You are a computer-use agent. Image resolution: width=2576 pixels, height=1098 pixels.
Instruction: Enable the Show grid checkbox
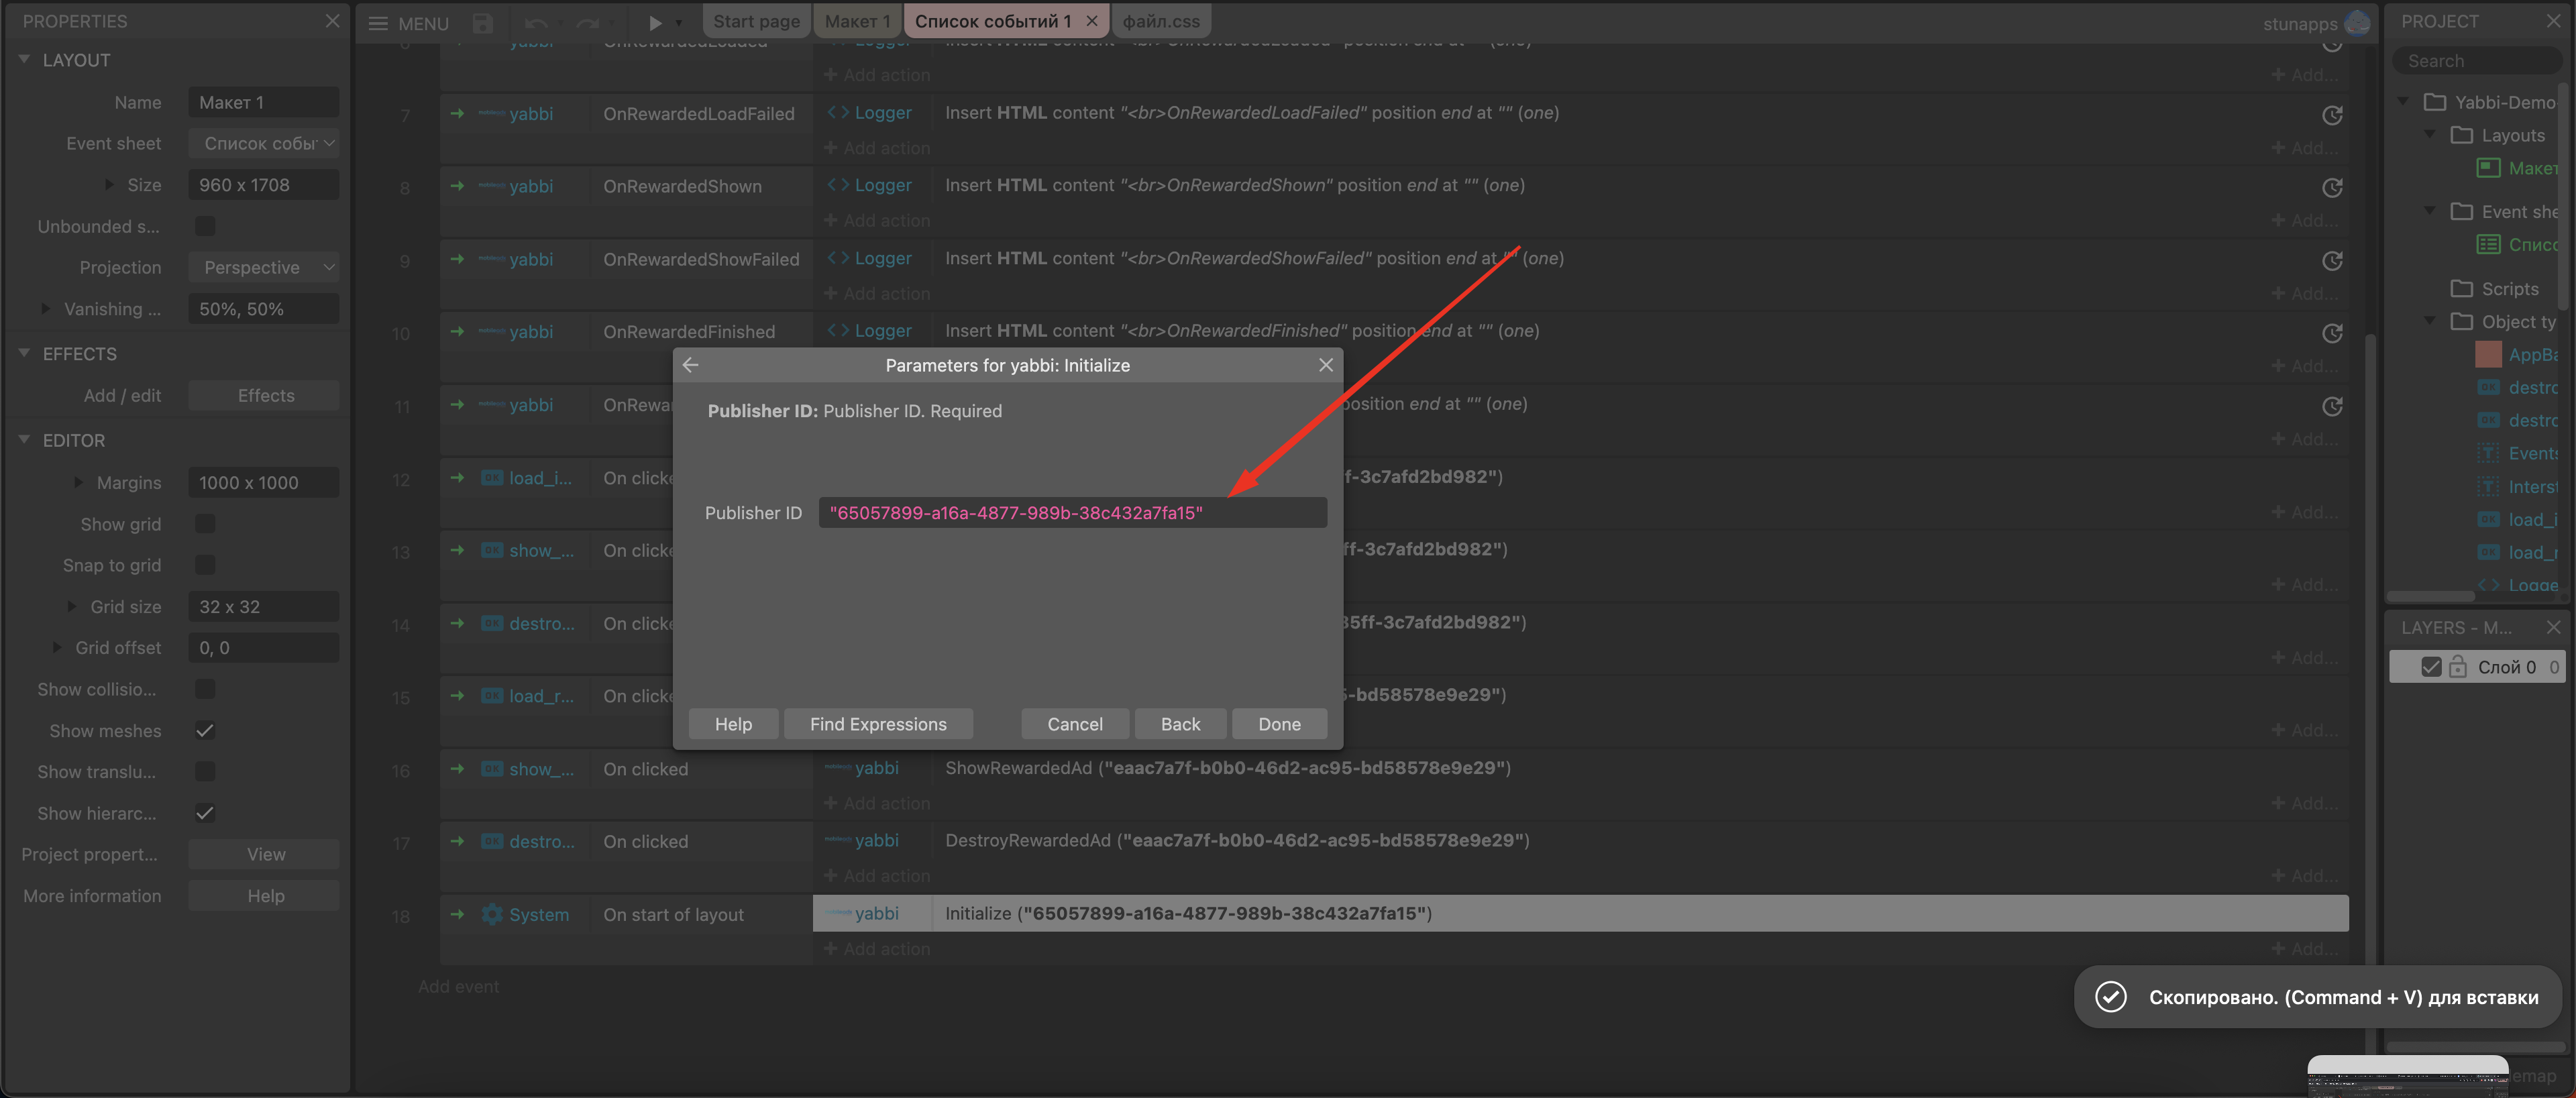(205, 524)
